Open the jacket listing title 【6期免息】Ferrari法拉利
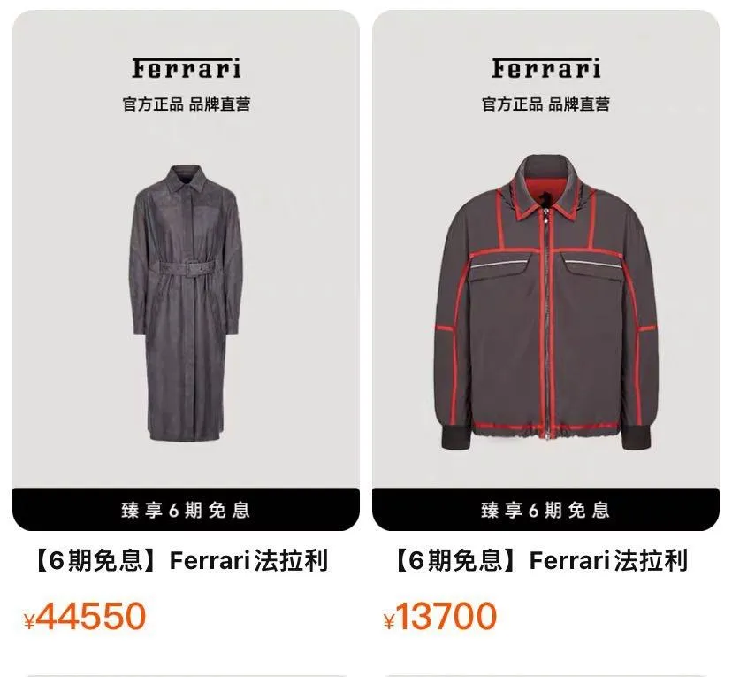The height and width of the screenshot is (677, 732). 540,561
